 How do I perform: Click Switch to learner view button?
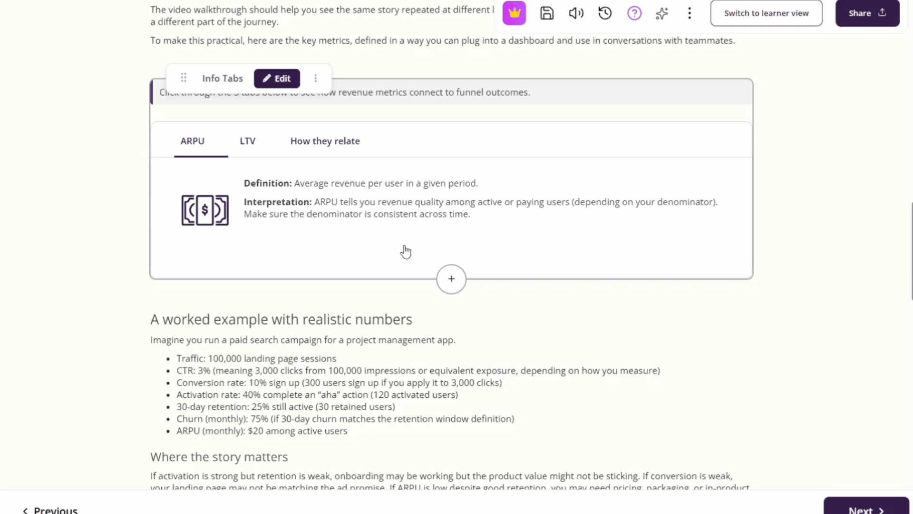coord(766,13)
